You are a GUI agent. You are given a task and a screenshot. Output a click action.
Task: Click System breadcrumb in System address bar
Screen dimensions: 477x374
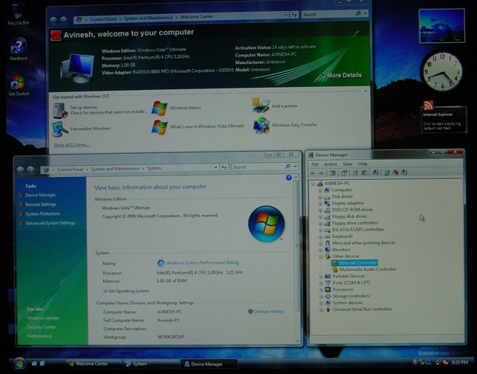(155, 168)
